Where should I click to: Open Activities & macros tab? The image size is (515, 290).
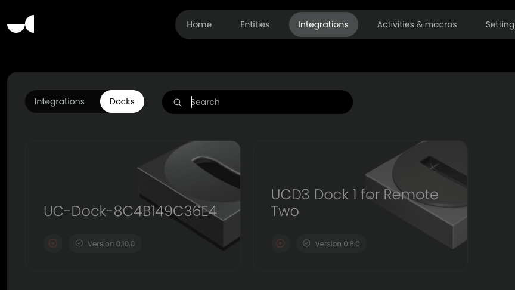[x=417, y=24]
